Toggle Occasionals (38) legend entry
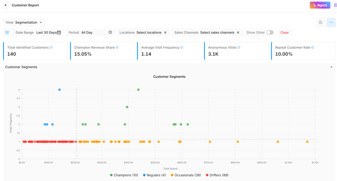Image resolution: width=337 pixels, height=181 pixels. click(x=186, y=175)
